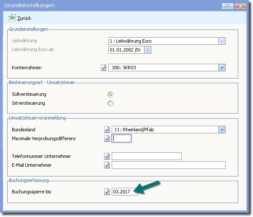Screen dimensions: 253x217
Task: Click the restore button in the title bar
Action: [x=228, y=6]
